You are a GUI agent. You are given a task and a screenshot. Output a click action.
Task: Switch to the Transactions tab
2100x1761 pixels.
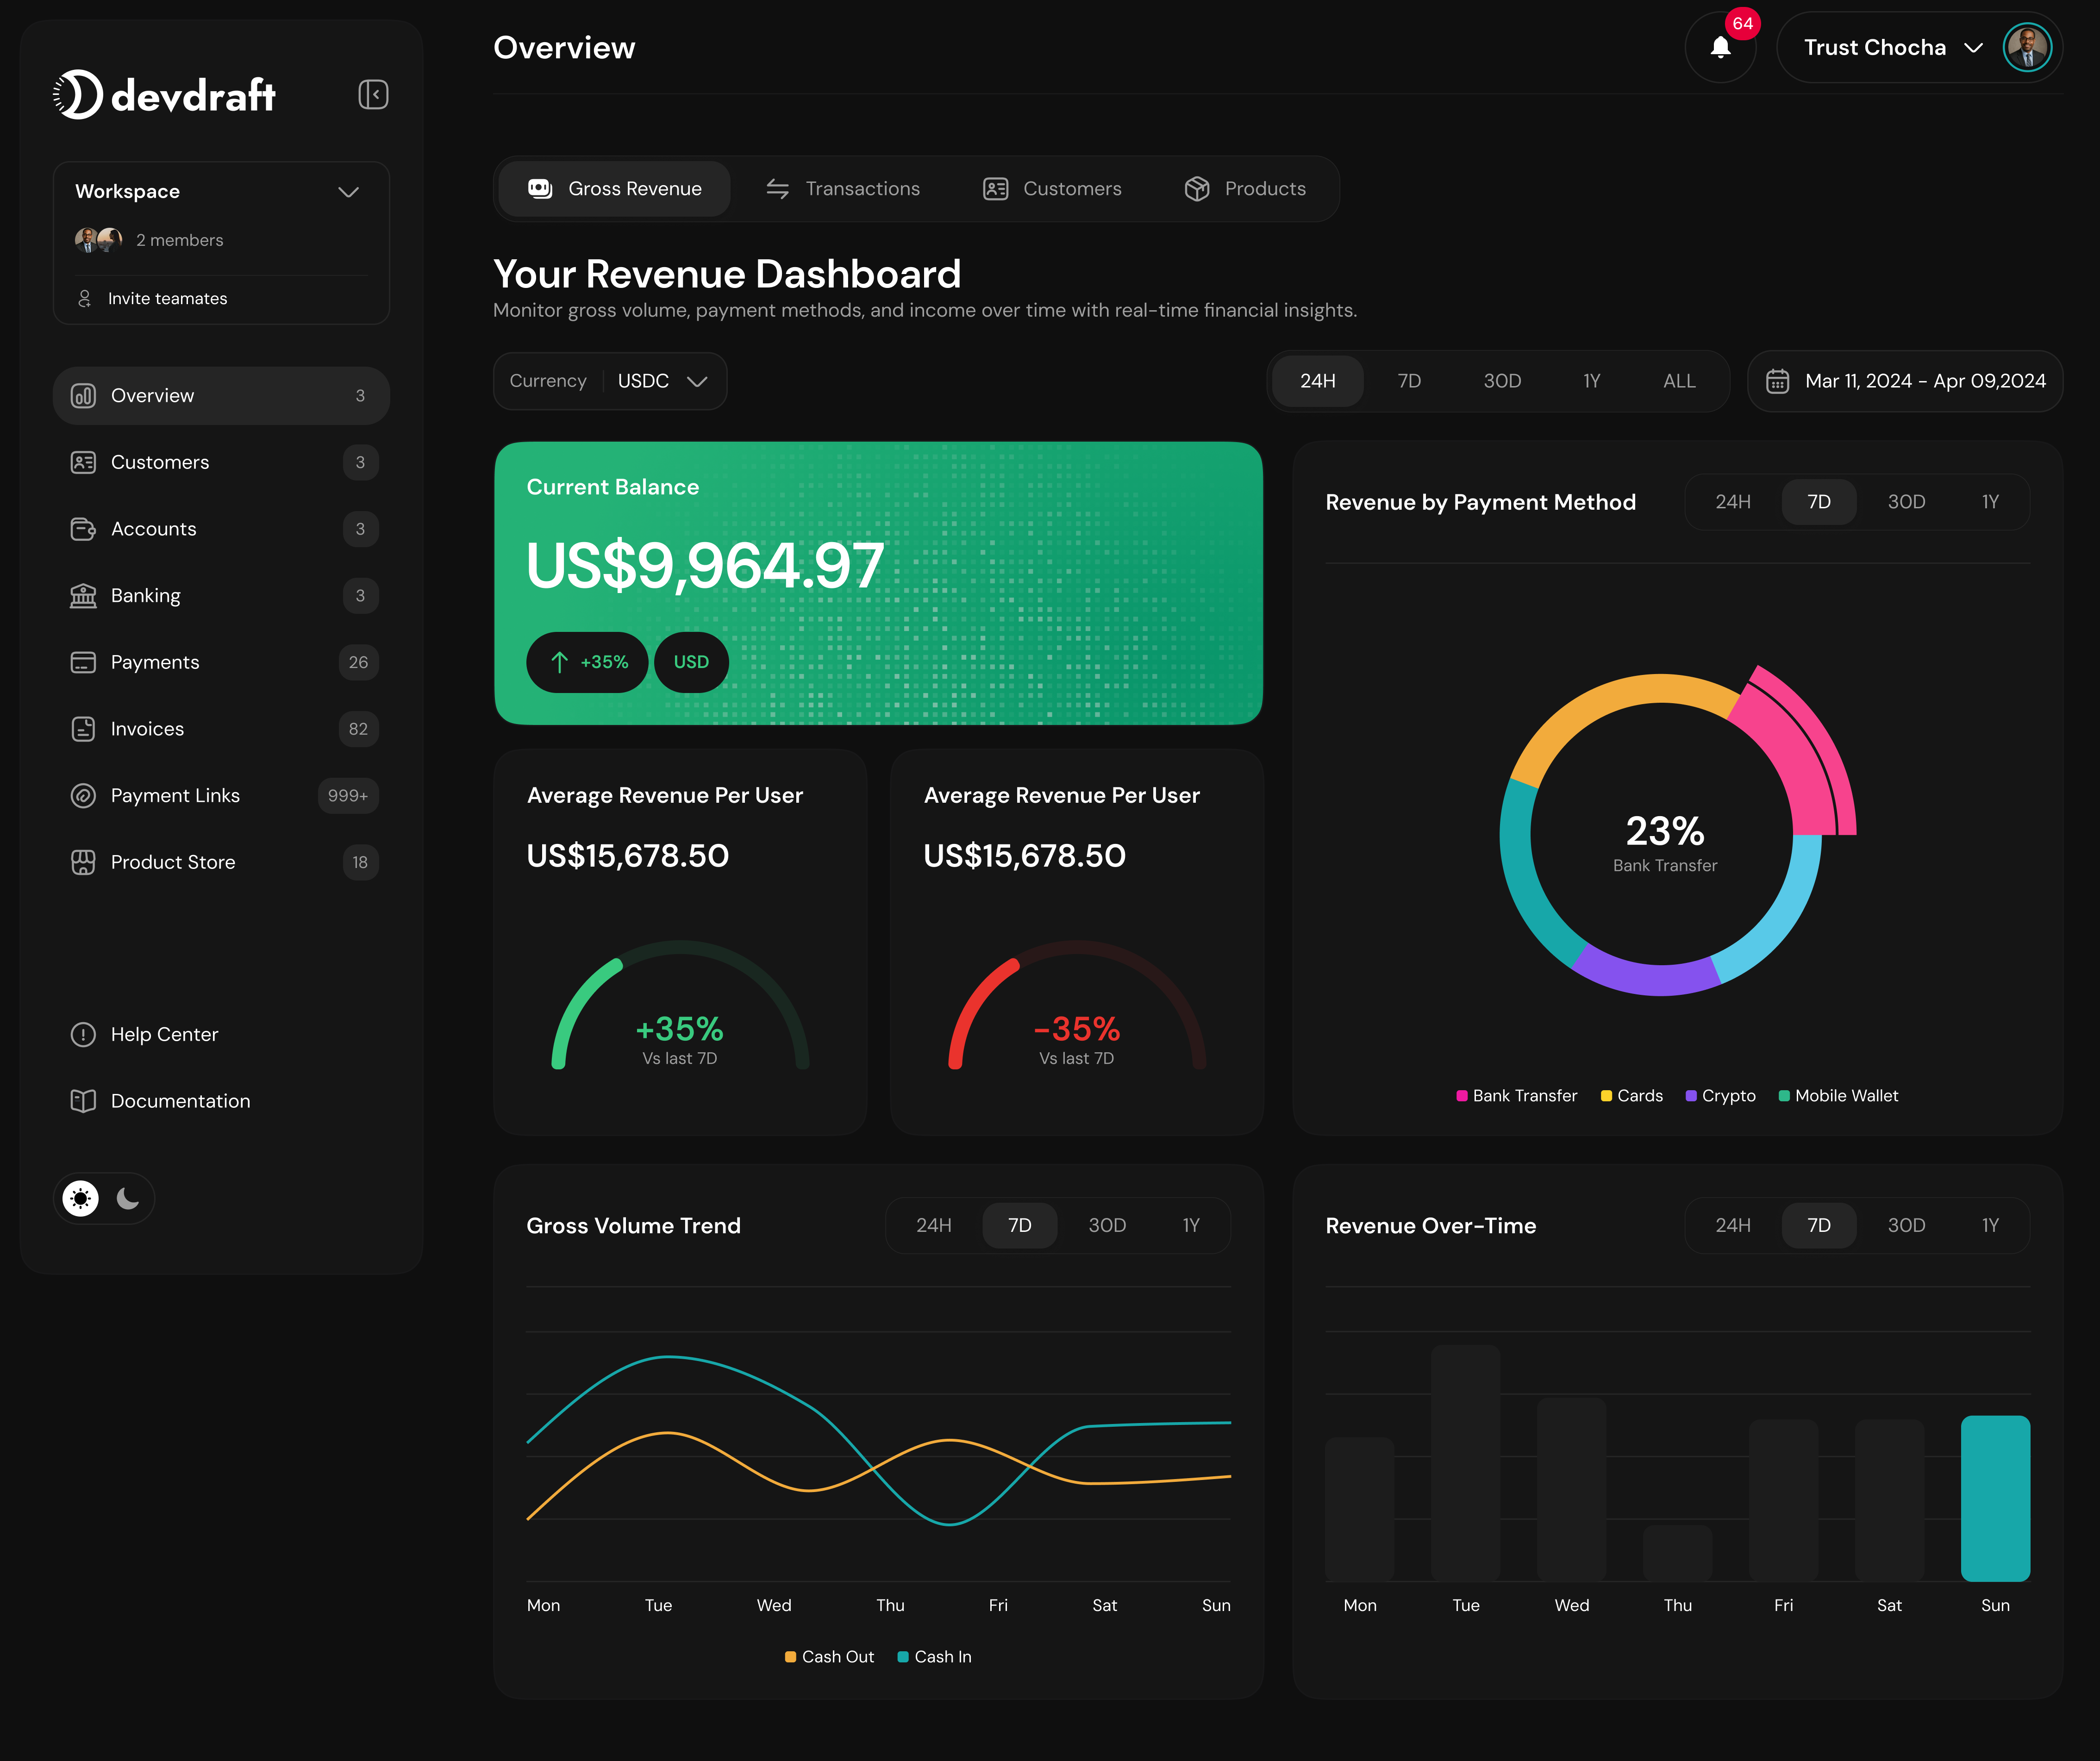tap(843, 188)
